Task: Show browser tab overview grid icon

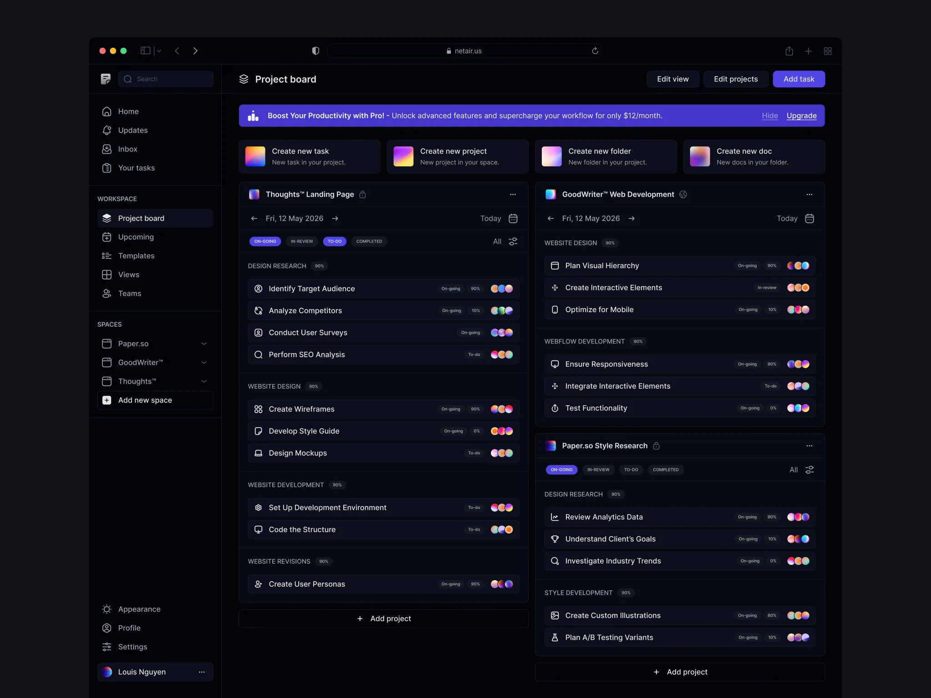Action: 828,51
